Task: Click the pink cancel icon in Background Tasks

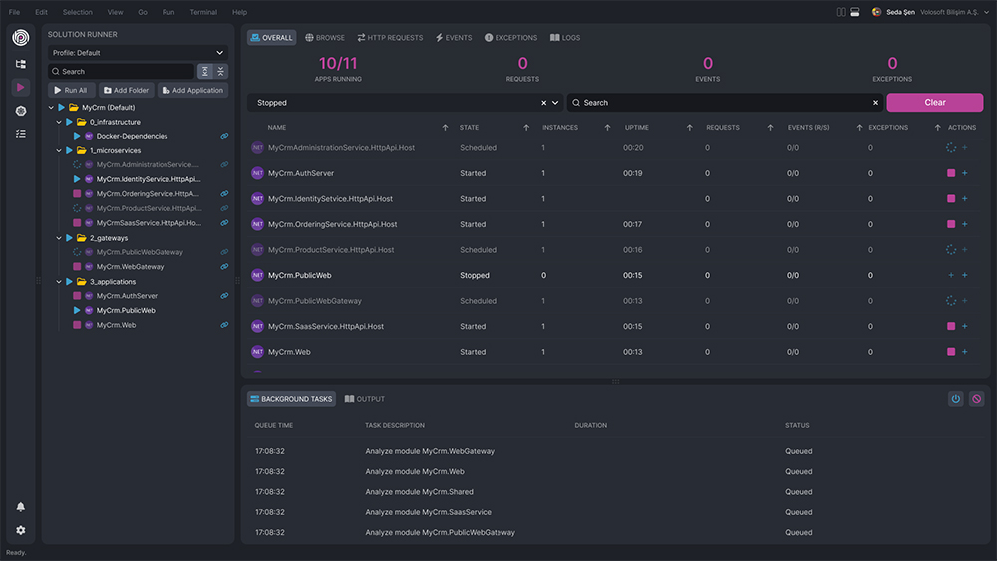Action: pyautogui.click(x=976, y=399)
